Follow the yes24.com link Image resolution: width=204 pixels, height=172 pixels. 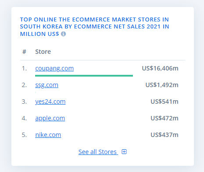(50, 102)
